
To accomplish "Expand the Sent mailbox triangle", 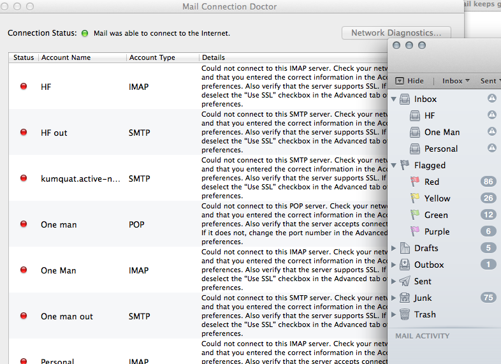I will click(394, 281).
